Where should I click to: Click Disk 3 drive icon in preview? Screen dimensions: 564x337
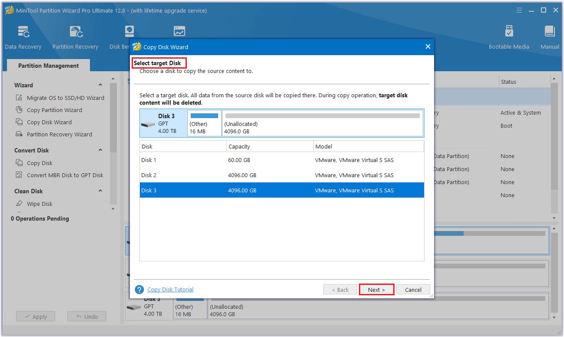148,125
